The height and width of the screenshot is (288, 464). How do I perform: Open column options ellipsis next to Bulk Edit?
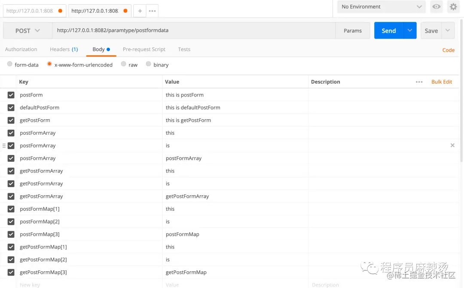click(419, 82)
